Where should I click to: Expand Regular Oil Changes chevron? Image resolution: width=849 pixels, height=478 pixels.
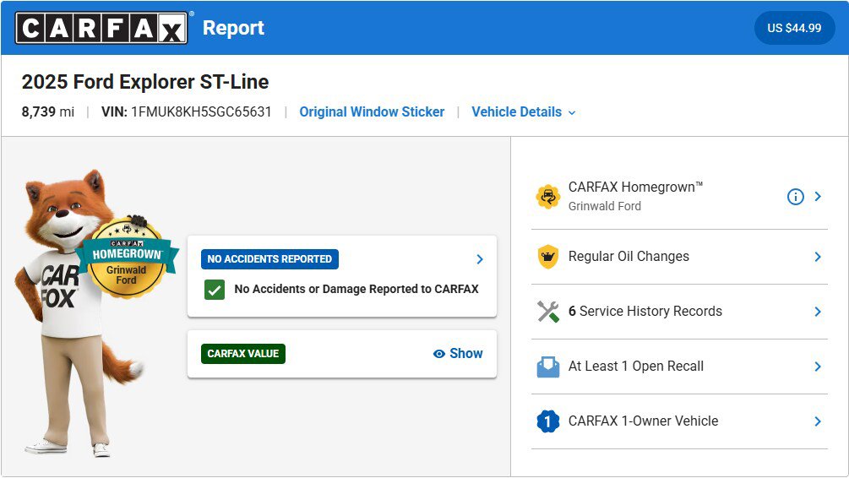(818, 257)
